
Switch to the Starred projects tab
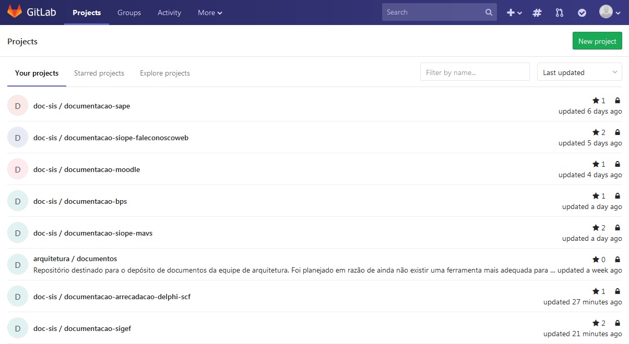click(x=99, y=73)
